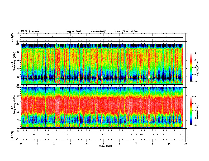Click the ch.1 frequency tick '4'

18,69
